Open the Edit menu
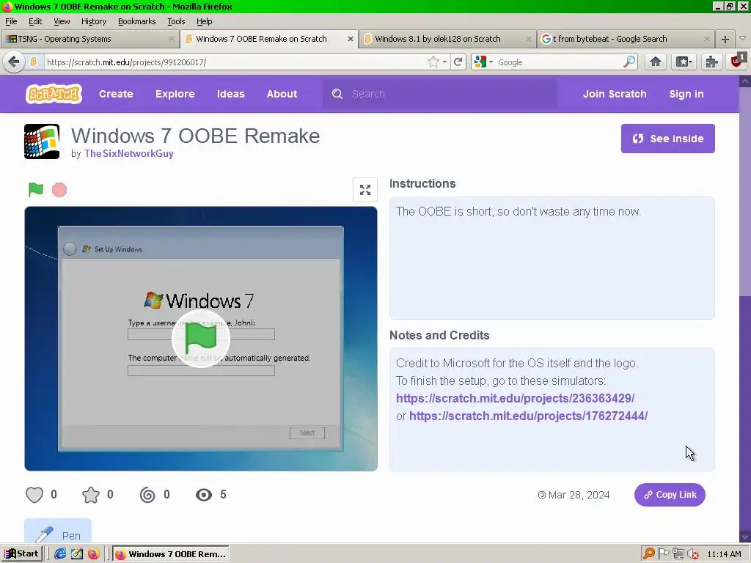The image size is (751, 563). 35,21
